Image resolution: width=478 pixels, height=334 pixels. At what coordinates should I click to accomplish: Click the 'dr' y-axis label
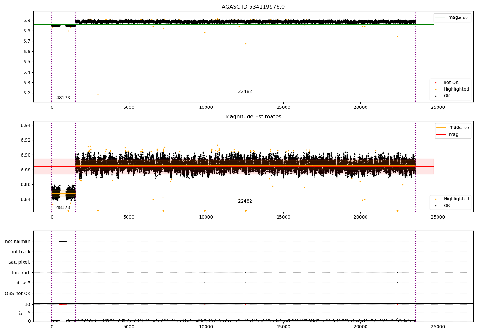point(21,313)
